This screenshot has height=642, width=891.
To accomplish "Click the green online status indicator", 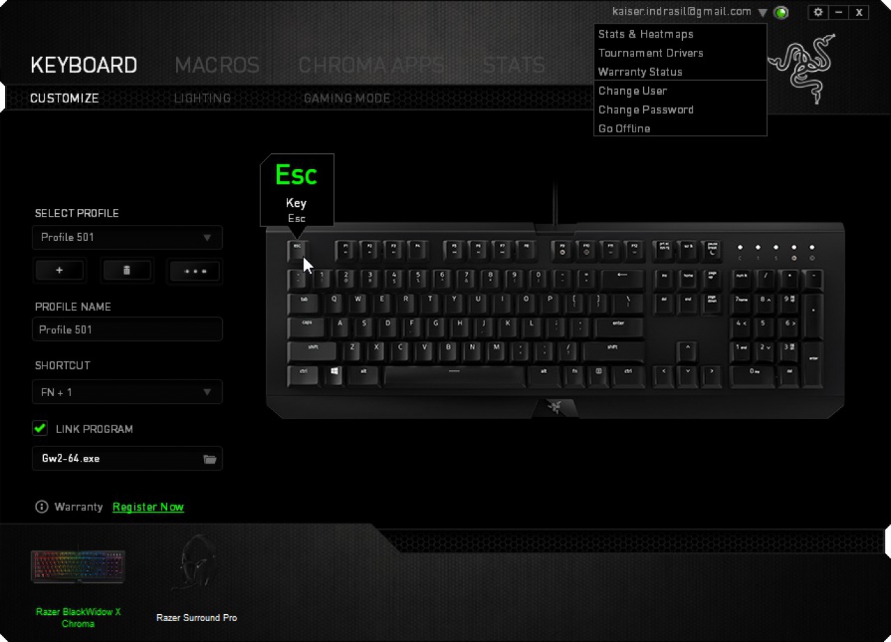I will point(781,13).
